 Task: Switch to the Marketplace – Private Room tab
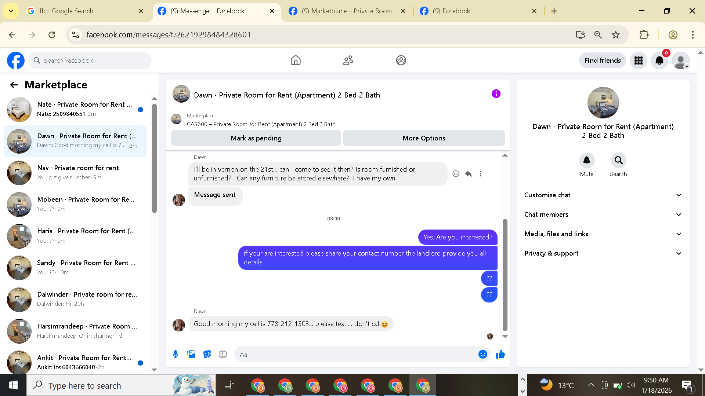(x=347, y=11)
